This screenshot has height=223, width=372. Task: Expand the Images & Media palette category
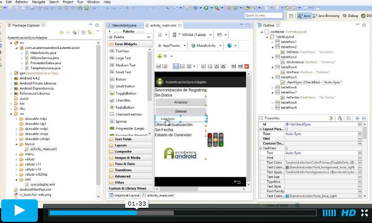coord(130,158)
